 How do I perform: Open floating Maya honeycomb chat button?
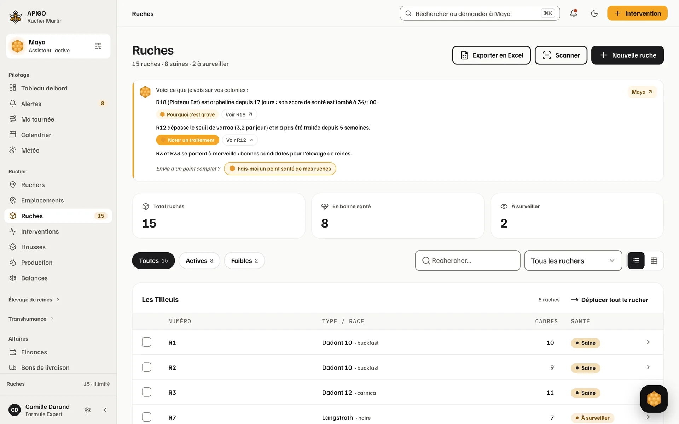pyautogui.click(x=654, y=399)
